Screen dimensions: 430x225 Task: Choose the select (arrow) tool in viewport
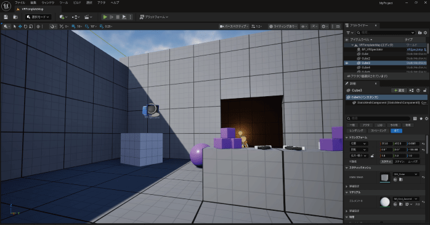(x=15, y=27)
